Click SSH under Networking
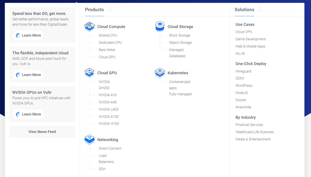 point(102,169)
